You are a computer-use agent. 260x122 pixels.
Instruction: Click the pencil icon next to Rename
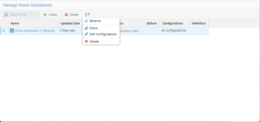tap(86, 21)
